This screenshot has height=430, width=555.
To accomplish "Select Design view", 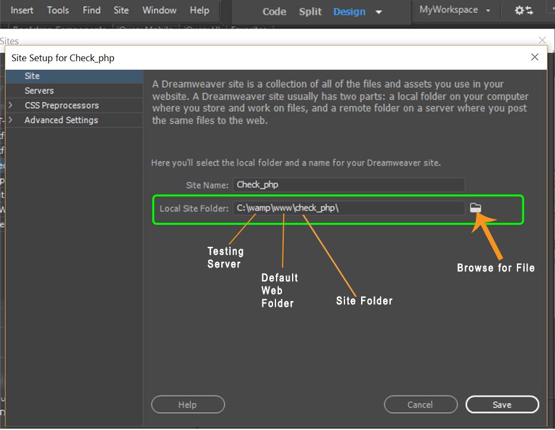I will click(x=349, y=11).
